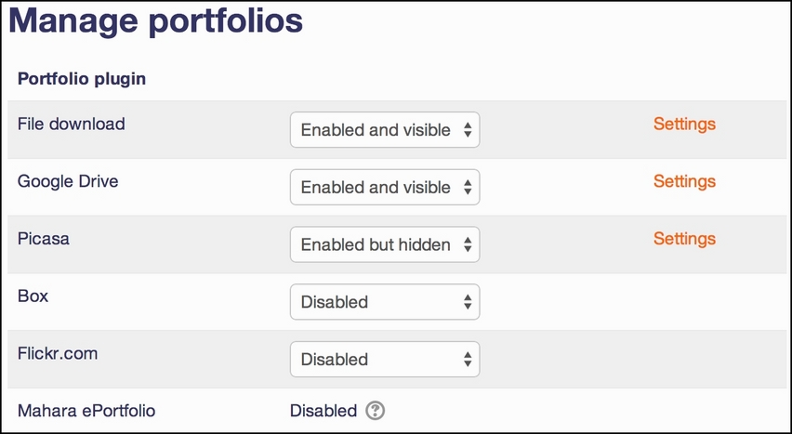Open the 'Enabled but hidden' Picasa dropdown
The width and height of the screenshot is (792, 434).
click(385, 244)
